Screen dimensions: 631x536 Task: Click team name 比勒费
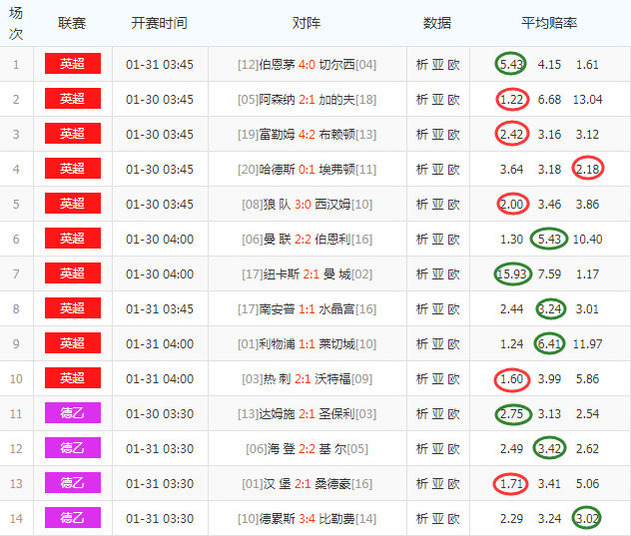pyautogui.click(x=336, y=519)
